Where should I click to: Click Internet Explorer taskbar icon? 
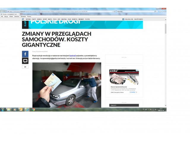(27, 109)
